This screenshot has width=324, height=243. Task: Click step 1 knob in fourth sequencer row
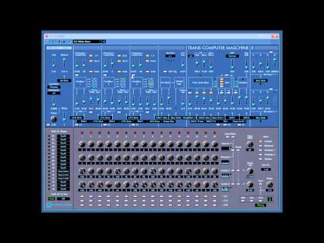pyautogui.click(x=82, y=185)
